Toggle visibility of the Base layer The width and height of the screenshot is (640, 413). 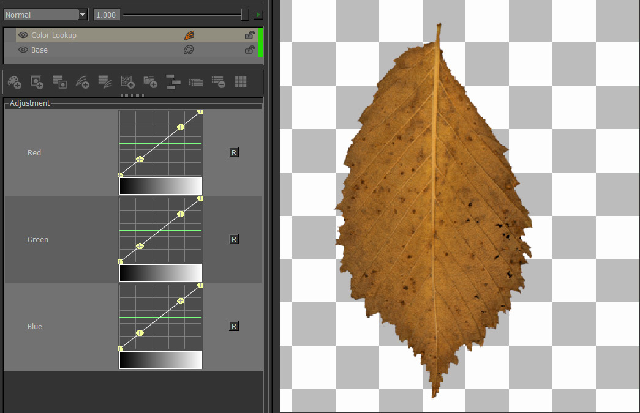point(23,50)
